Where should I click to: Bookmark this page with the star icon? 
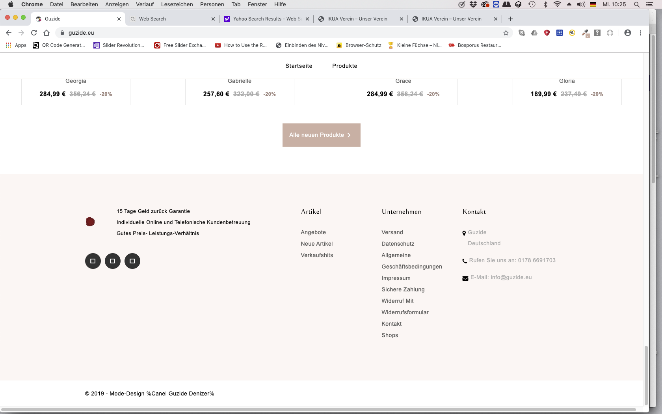tap(506, 33)
